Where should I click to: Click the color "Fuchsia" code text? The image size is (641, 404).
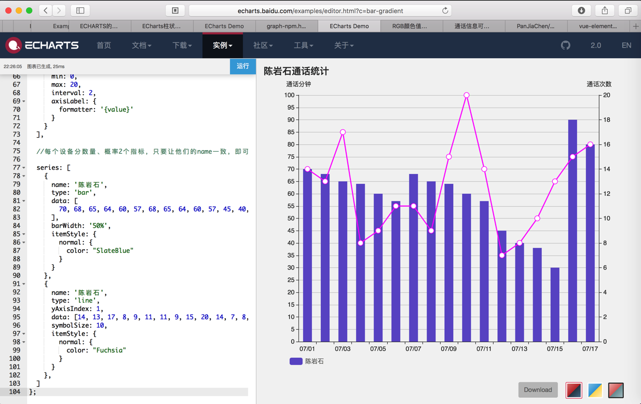tap(109, 351)
